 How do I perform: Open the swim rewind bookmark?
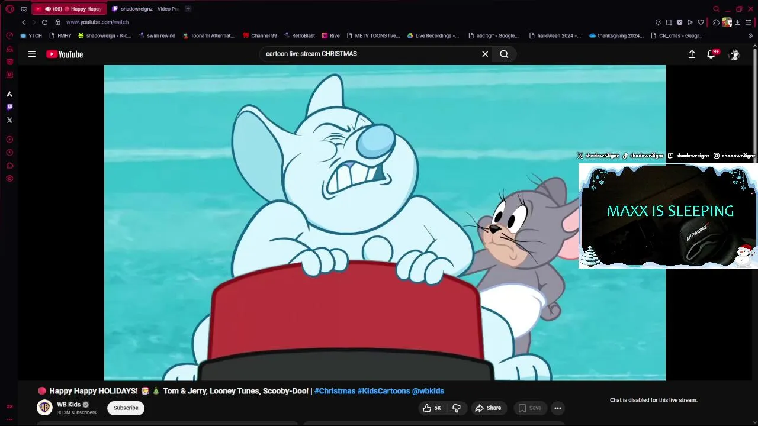pyautogui.click(x=157, y=35)
